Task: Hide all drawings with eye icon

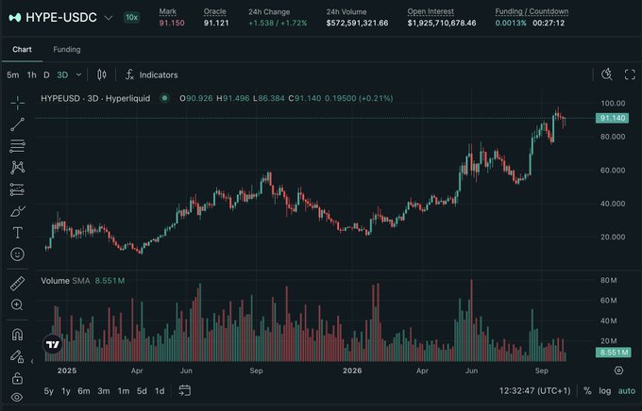Action: 17,397
